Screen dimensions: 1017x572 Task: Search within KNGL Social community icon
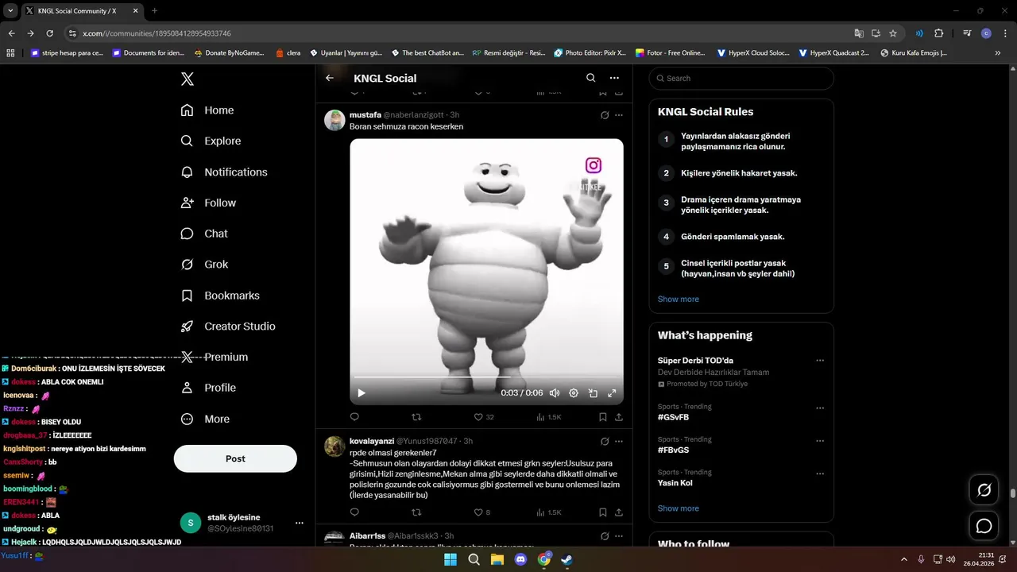click(590, 78)
